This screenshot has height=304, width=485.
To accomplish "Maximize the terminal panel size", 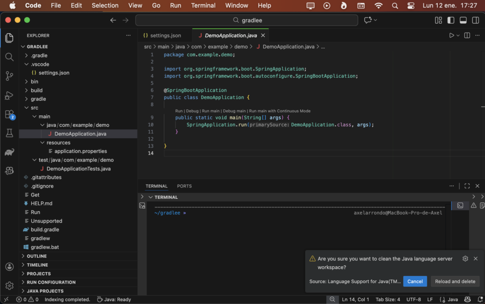I will 467,186.
